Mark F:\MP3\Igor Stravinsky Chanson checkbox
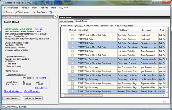Viewport: 172px width, 110px height. [72, 59]
